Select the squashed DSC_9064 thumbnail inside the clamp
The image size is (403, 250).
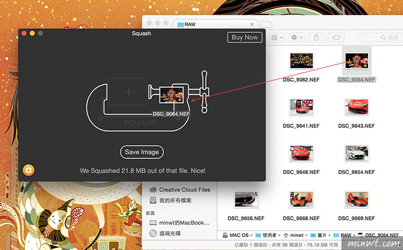(172, 94)
